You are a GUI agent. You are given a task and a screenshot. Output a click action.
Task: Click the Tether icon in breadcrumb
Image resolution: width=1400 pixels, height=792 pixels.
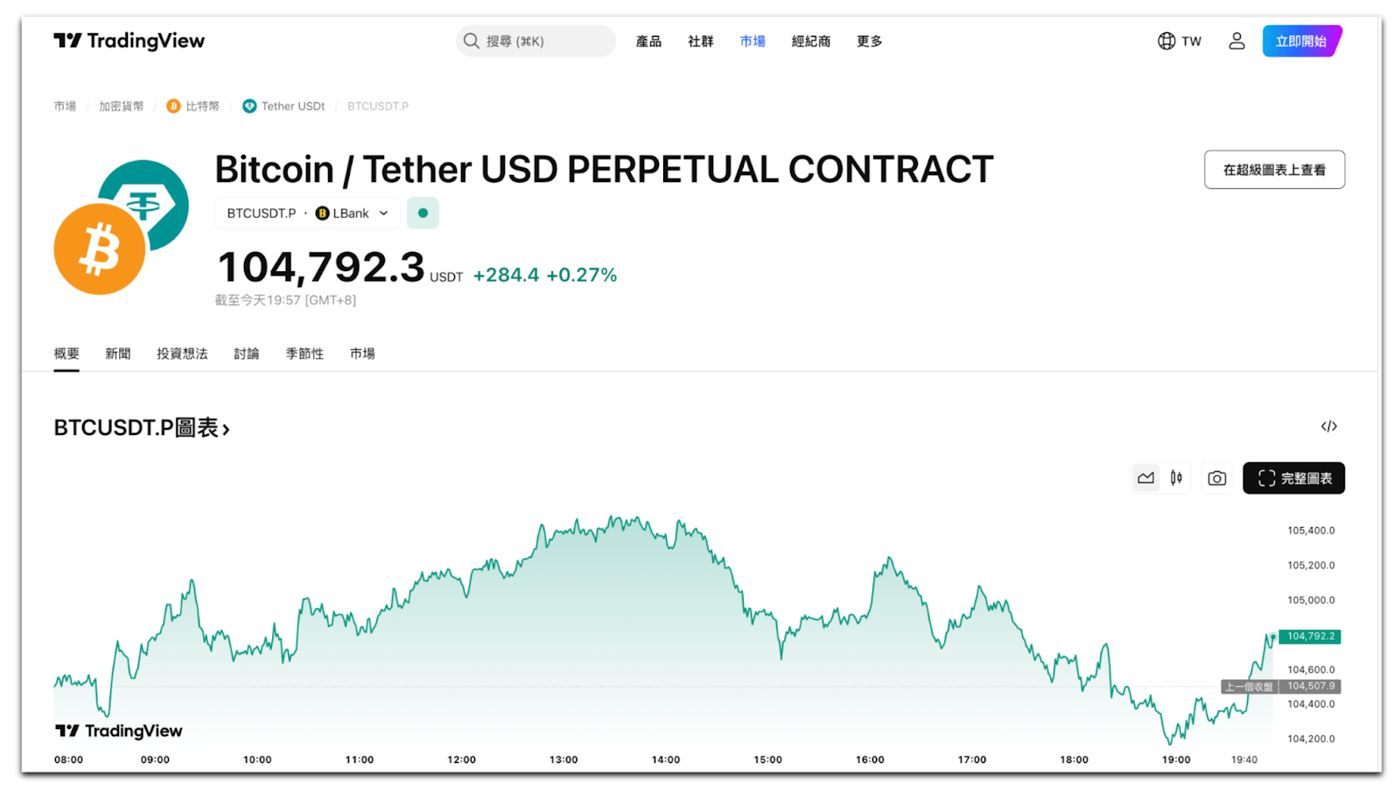tap(249, 107)
